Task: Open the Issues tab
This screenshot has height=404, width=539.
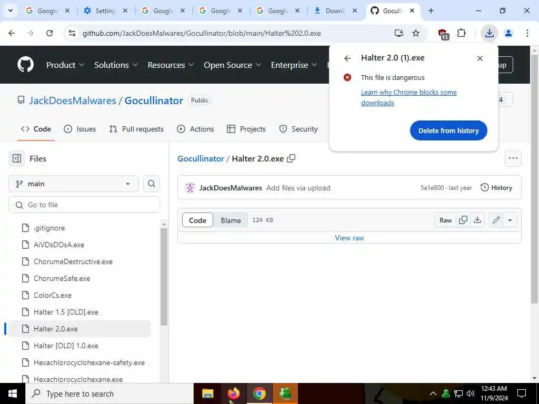Action: point(80,129)
